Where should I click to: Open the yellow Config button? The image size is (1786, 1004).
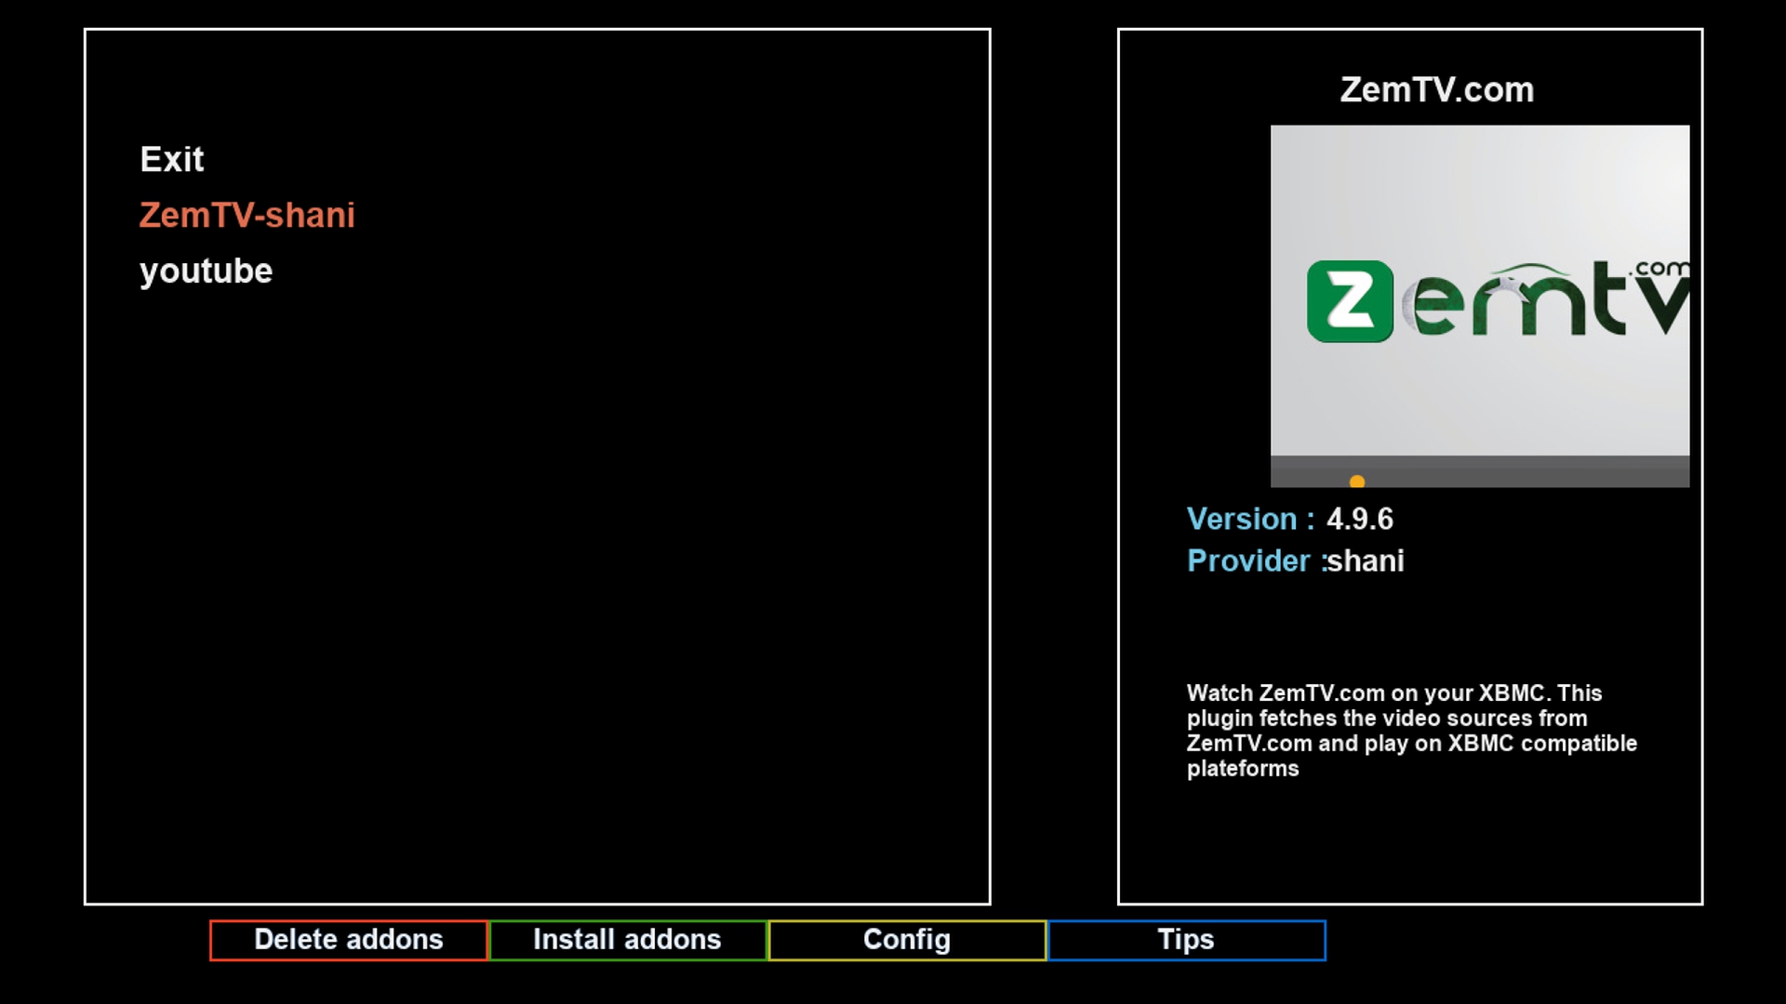[907, 940]
